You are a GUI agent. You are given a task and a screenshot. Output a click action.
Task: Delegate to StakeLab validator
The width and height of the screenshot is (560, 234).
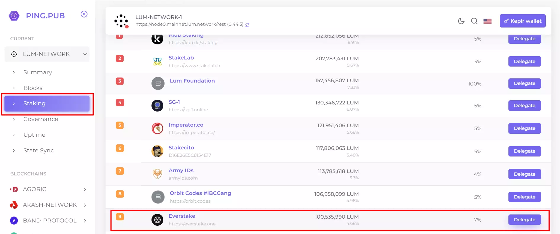point(524,62)
